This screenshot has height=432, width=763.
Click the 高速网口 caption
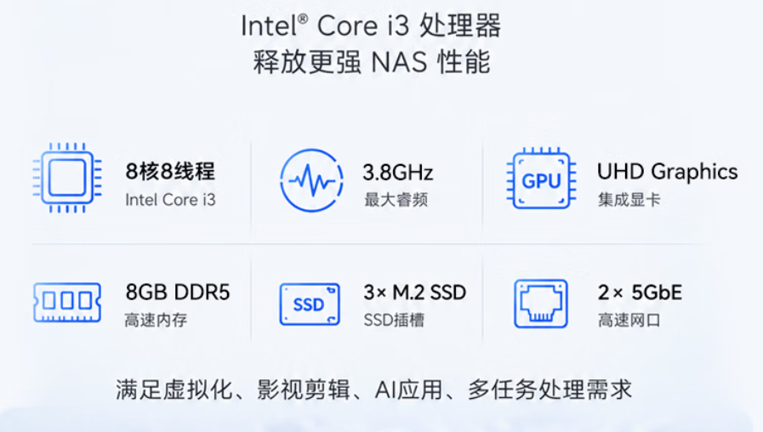[x=629, y=320]
